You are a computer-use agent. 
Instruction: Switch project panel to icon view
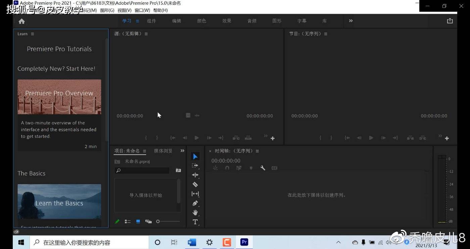coord(138,222)
